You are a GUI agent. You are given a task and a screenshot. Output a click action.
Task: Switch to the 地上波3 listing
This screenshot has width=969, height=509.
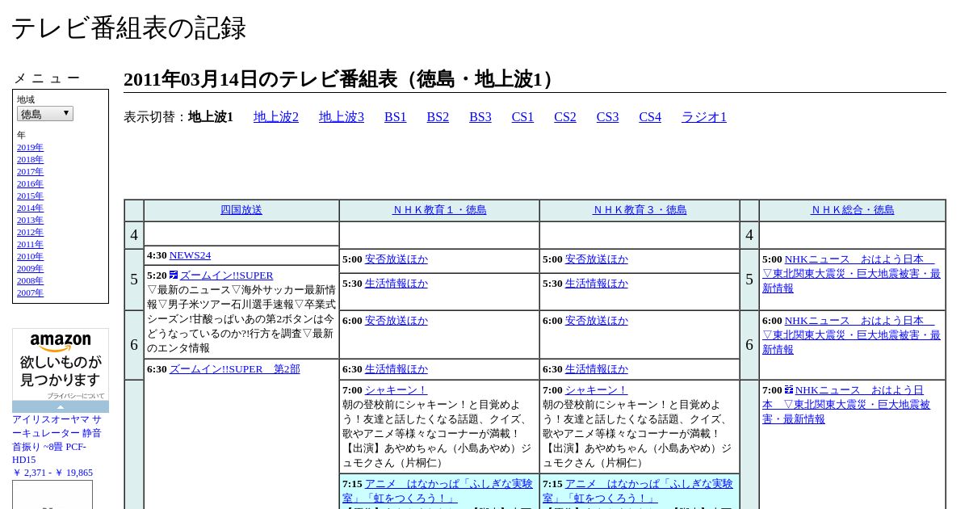(342, 117)
